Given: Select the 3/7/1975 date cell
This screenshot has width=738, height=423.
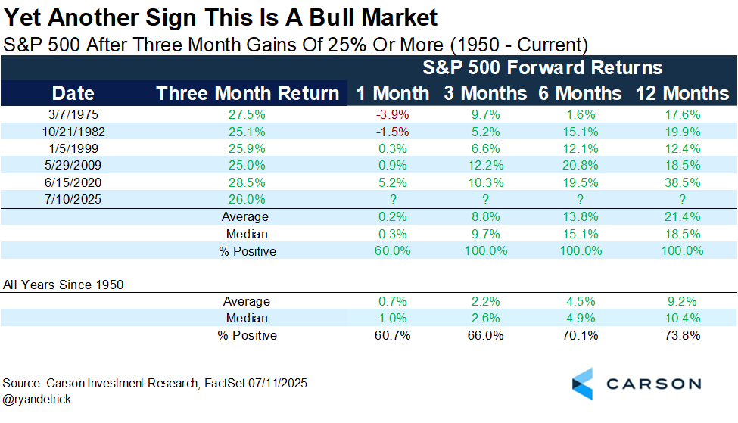Looking at the screenshot, I should [x=73, y=115].
